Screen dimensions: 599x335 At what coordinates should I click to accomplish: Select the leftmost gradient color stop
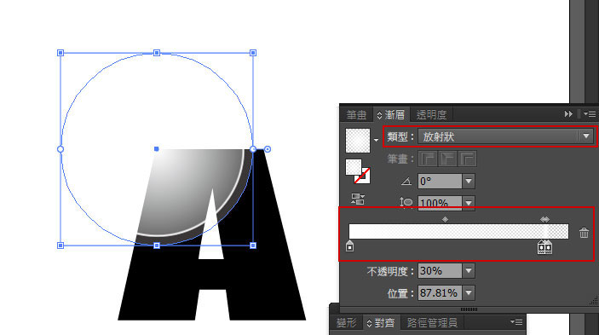349,246
